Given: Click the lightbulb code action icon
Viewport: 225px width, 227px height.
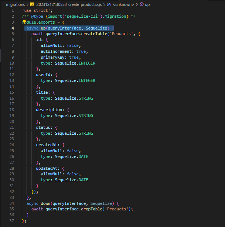Looking at the screenshot, I should (x=24, y=22).
